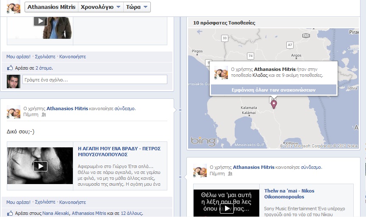Click the Bing logo on map
This screenshot has width=366, height=217.
click(x=203, y=142)
